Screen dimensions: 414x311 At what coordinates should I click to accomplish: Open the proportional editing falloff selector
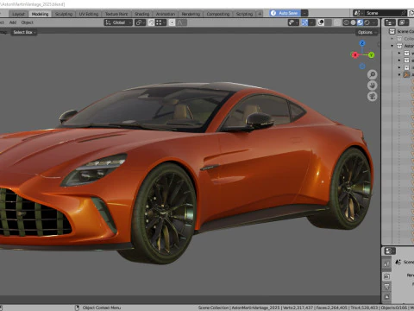pos(181,22)
